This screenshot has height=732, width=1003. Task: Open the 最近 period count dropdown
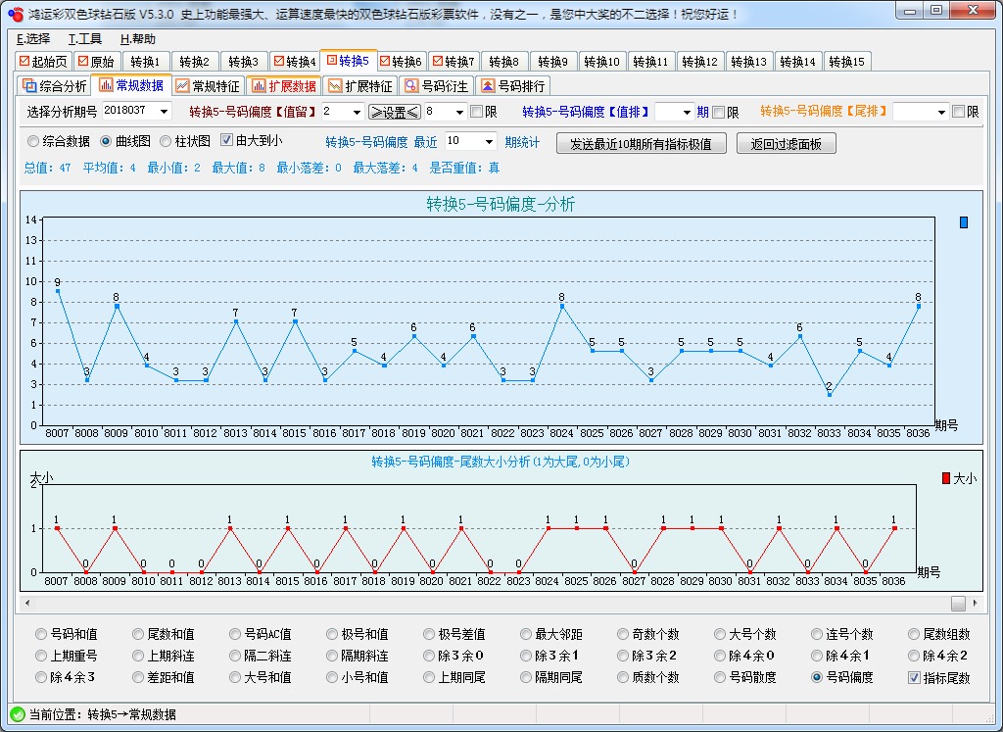click(489, 142)
